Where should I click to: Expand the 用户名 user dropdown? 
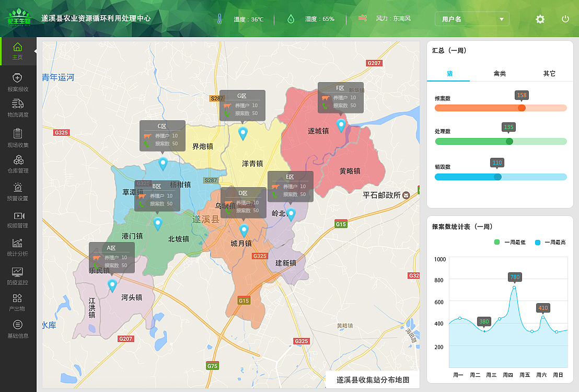[x=472, y=19]
